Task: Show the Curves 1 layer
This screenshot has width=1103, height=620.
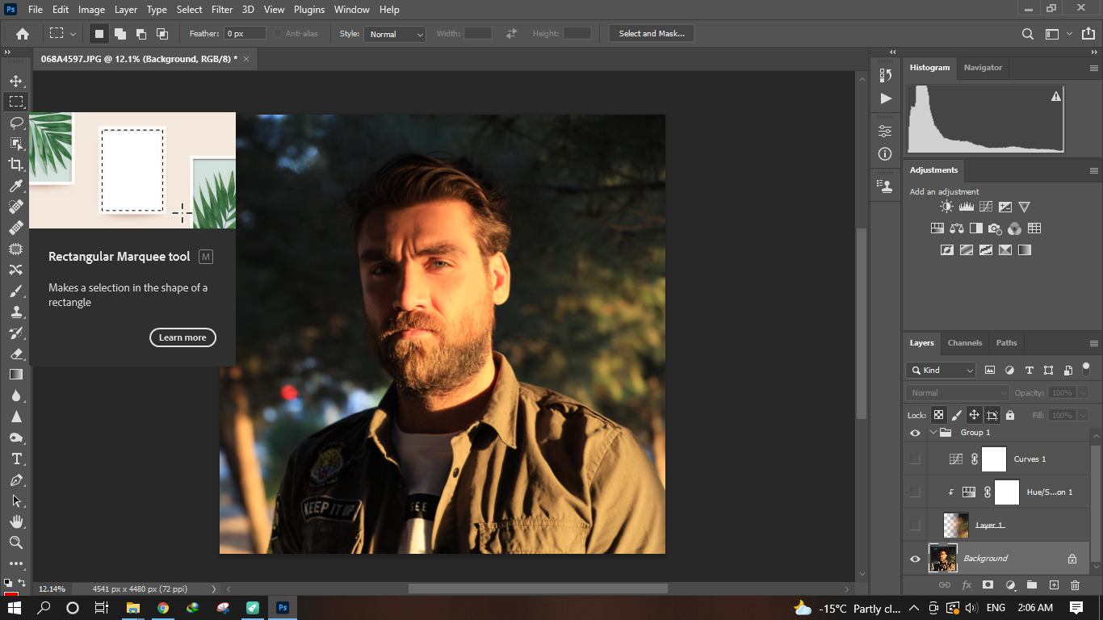Action: click(x=915, y=459)
